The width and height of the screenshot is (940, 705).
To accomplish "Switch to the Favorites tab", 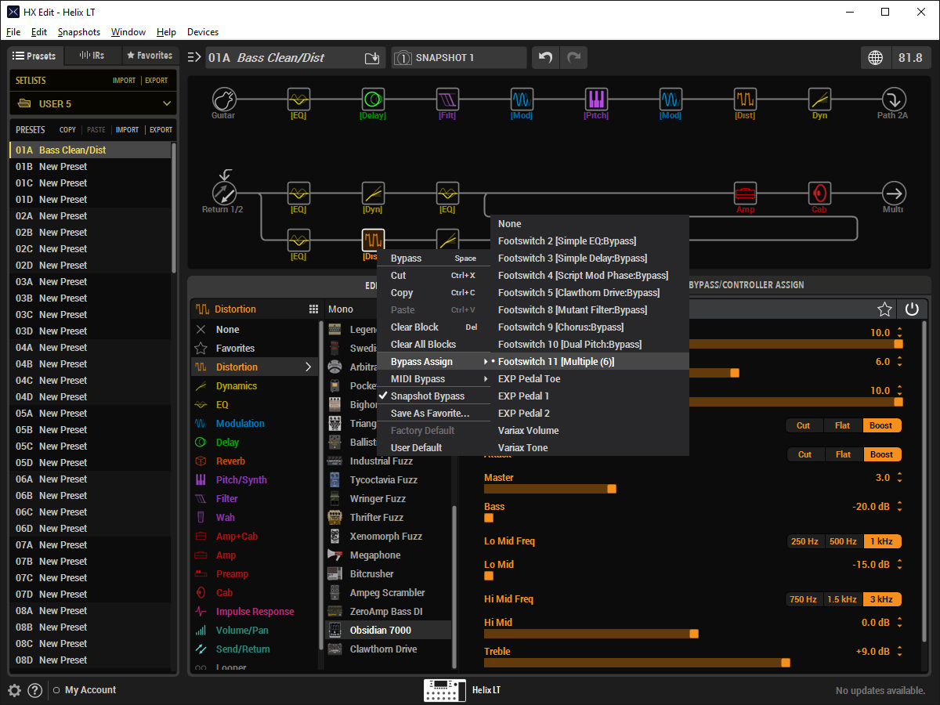I will coord(149,56).
